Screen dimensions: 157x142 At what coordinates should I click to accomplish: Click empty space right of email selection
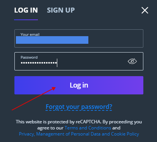pyautogui.click(x=115, y=40)
